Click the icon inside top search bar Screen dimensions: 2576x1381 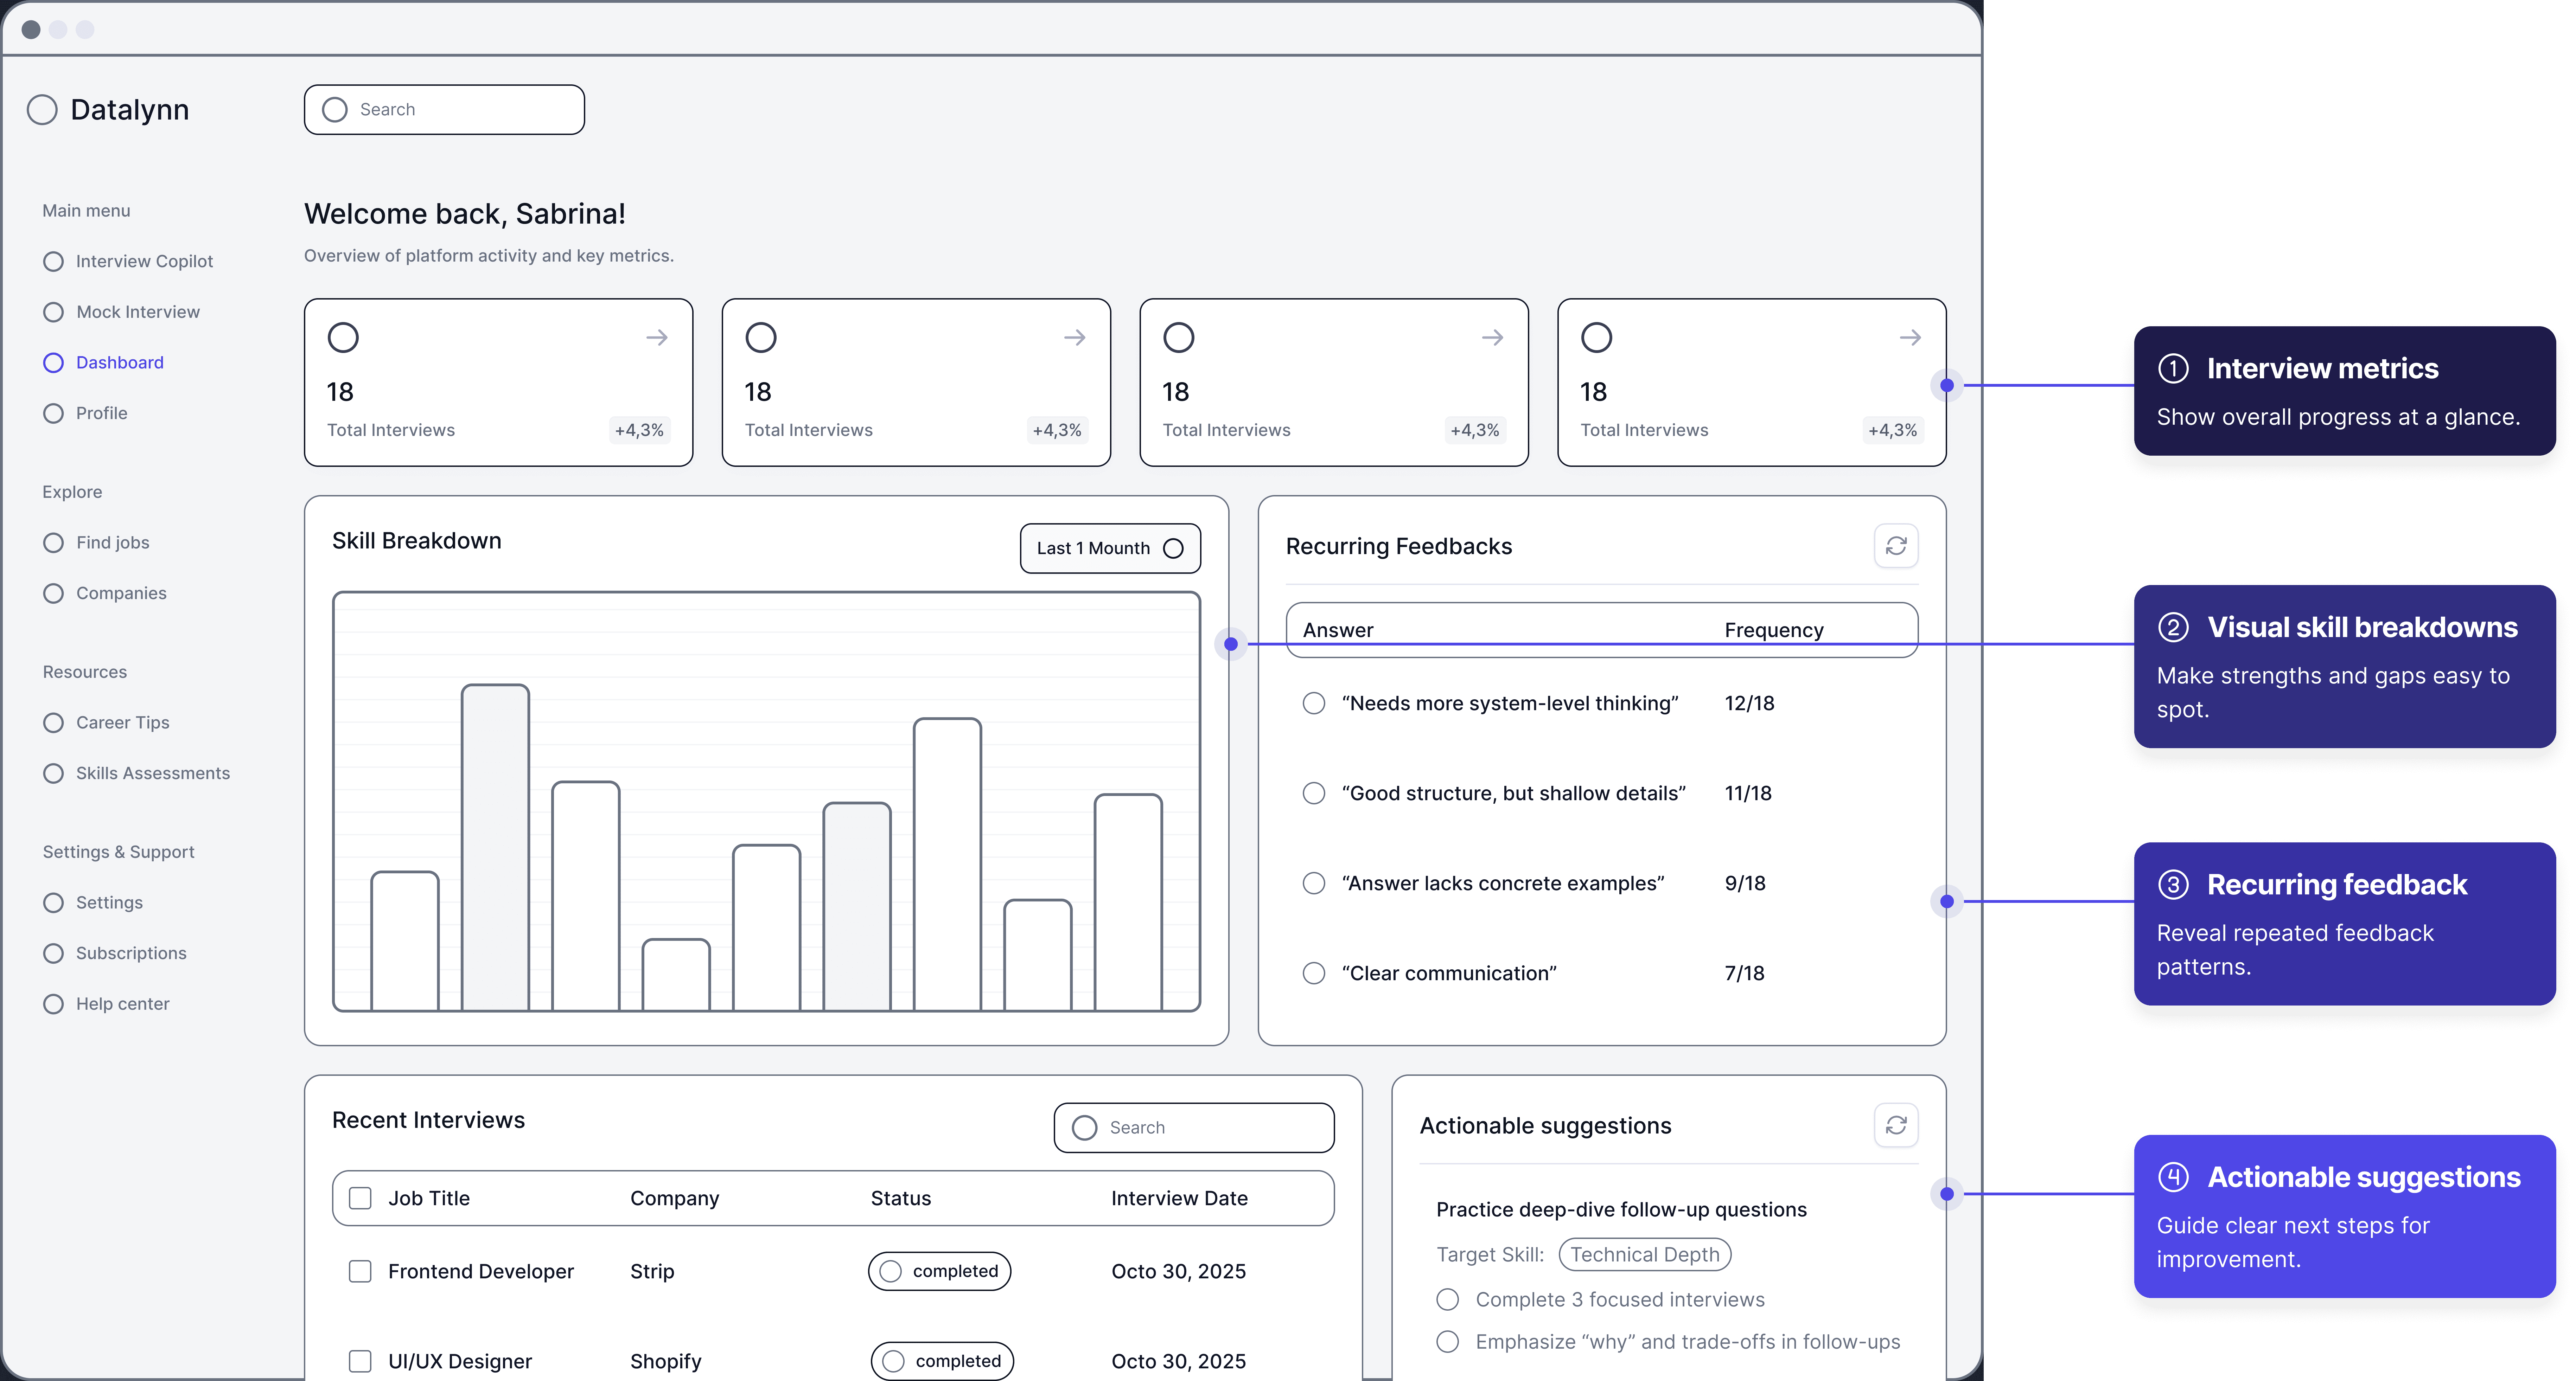(335, 110)
